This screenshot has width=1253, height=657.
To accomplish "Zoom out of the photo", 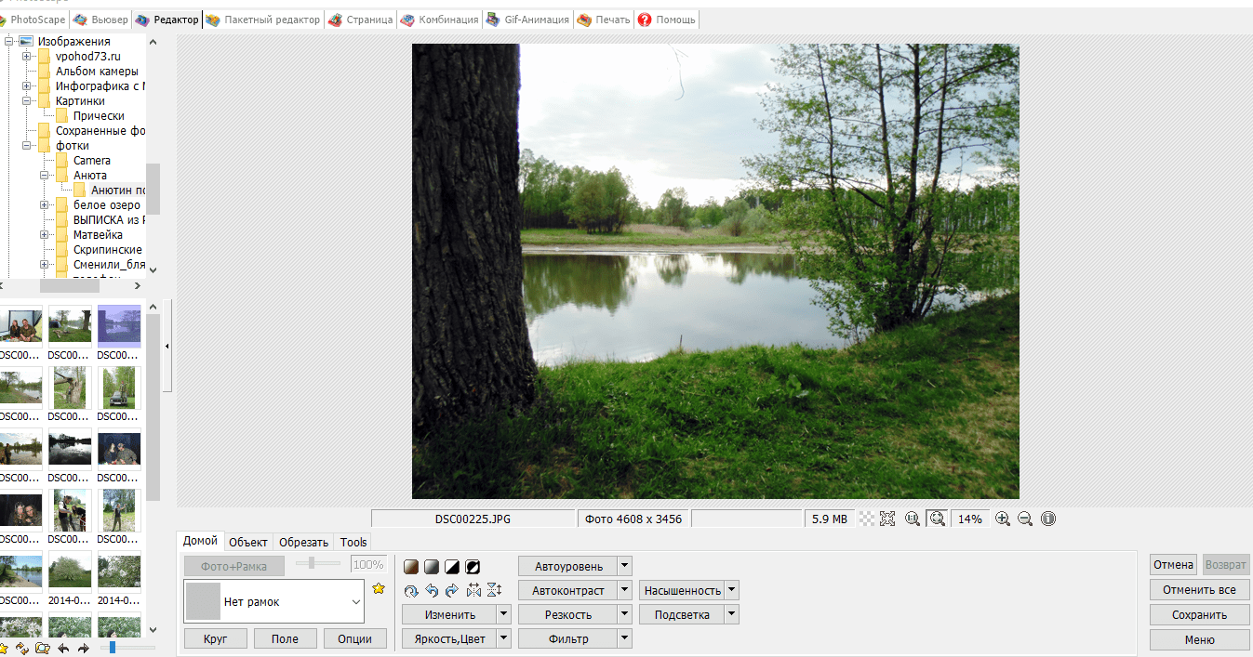I will [x=1025, y=519].
